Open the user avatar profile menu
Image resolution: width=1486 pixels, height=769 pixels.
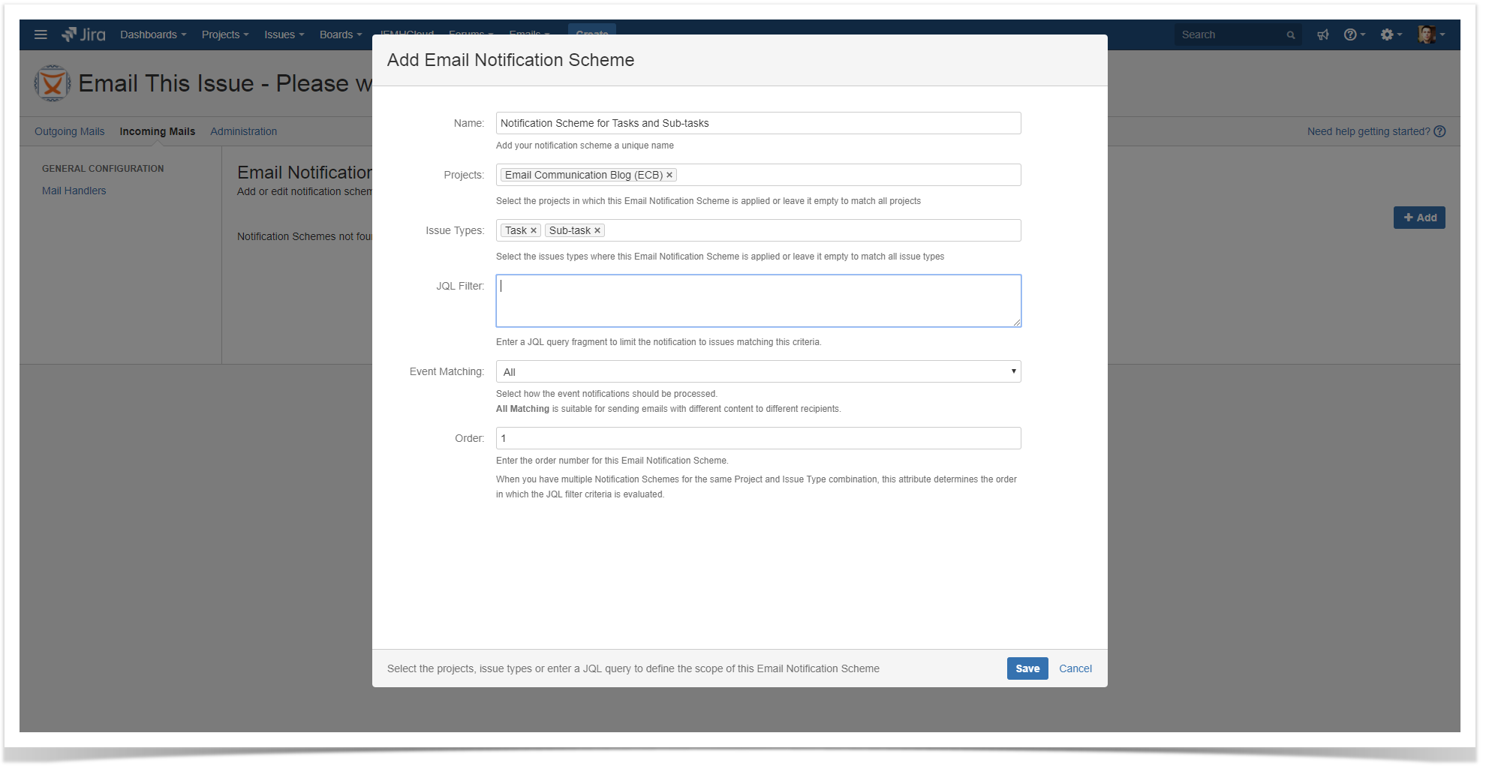tap(1431, 35)
